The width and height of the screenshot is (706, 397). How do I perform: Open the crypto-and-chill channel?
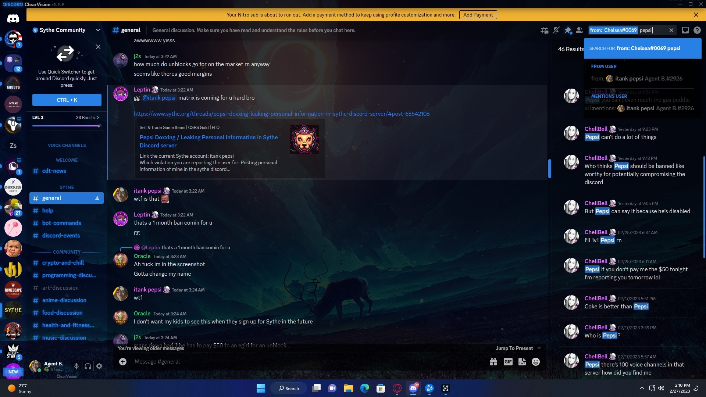(x=63, y=263)
